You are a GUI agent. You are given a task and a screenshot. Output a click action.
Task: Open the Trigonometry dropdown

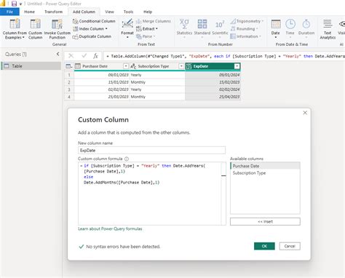[247, 21]
